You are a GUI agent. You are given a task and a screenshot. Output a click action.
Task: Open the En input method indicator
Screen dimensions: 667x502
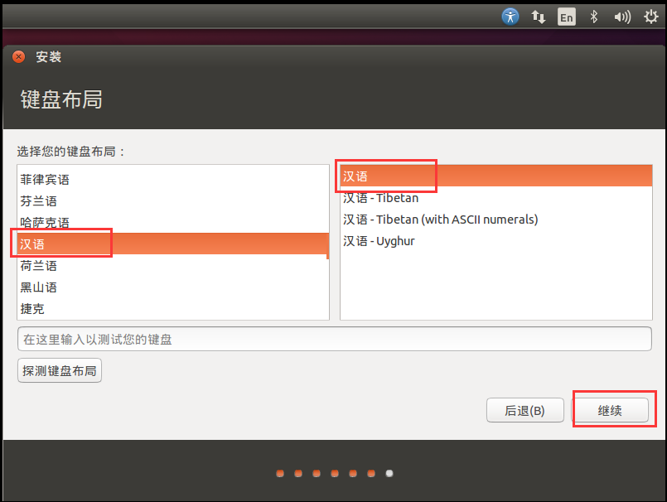point(566,17)
